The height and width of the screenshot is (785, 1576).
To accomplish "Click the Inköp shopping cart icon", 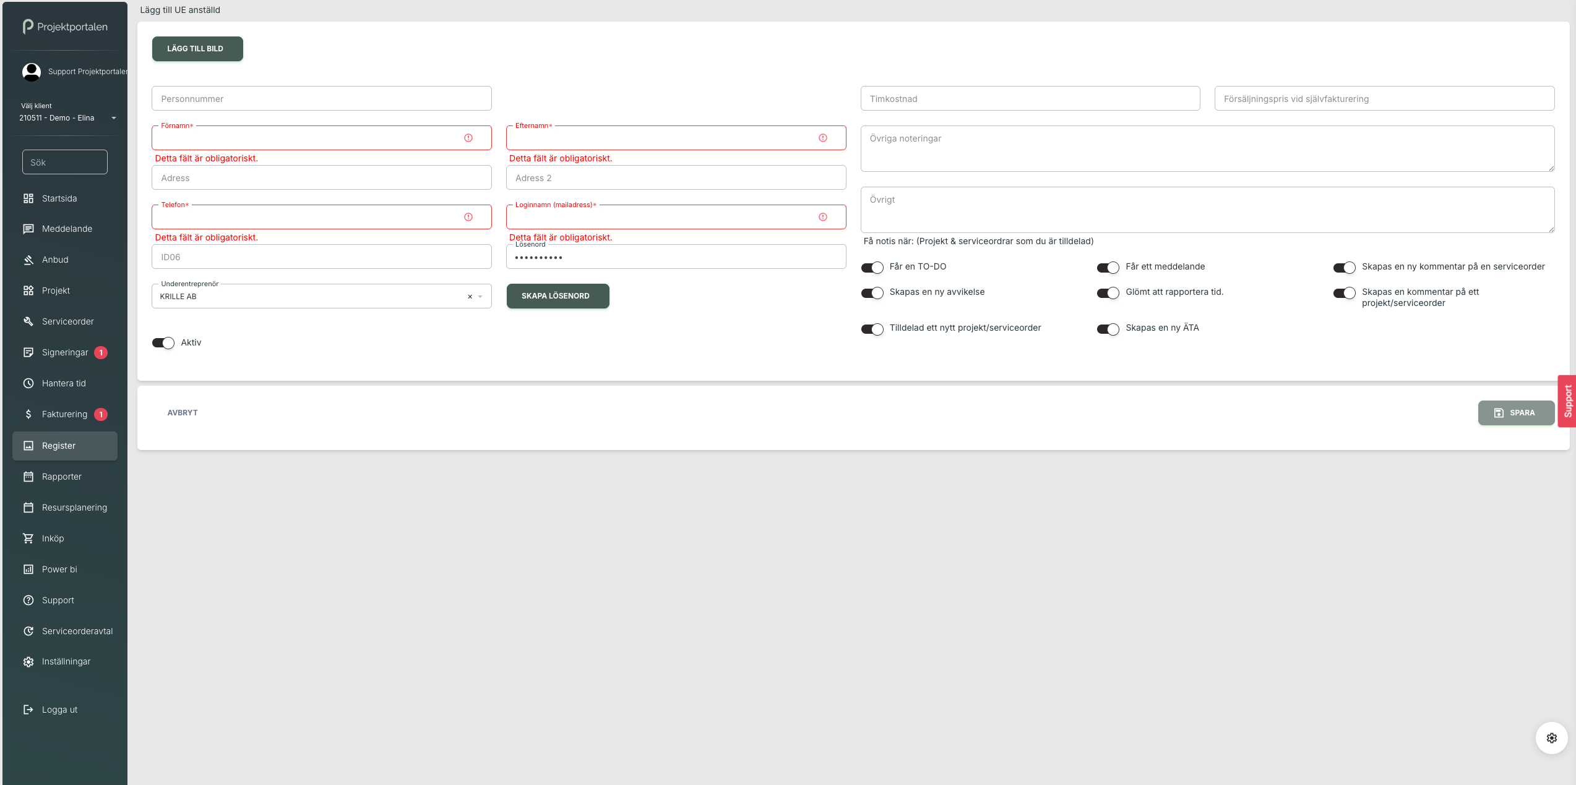I will coord(28,538).
